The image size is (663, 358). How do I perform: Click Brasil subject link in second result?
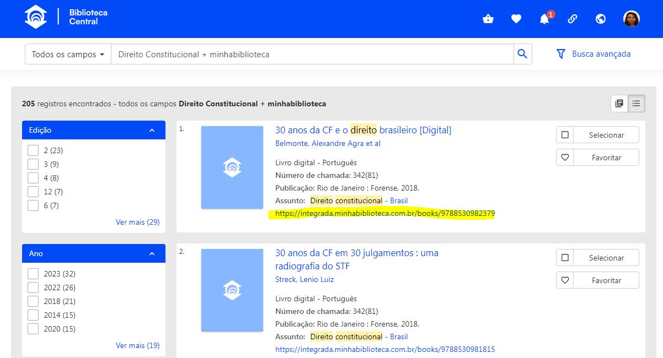coord(399,337)
